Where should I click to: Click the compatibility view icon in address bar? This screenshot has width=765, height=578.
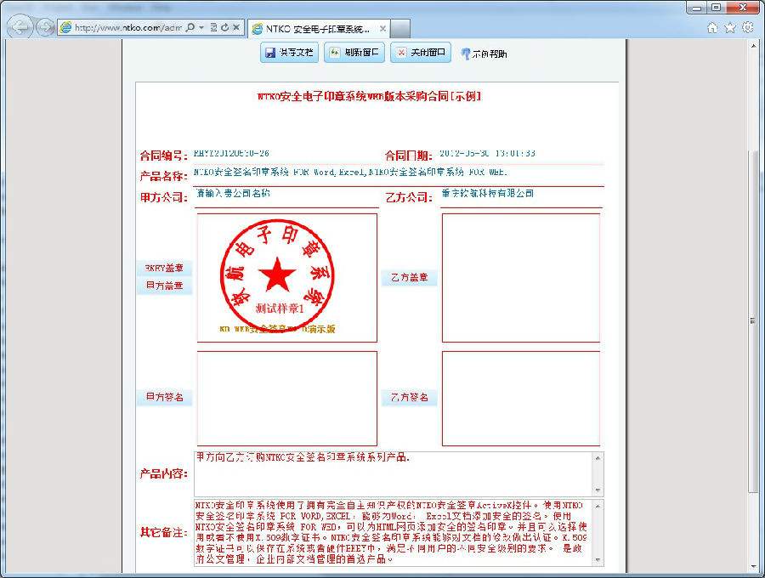(213, 27)
